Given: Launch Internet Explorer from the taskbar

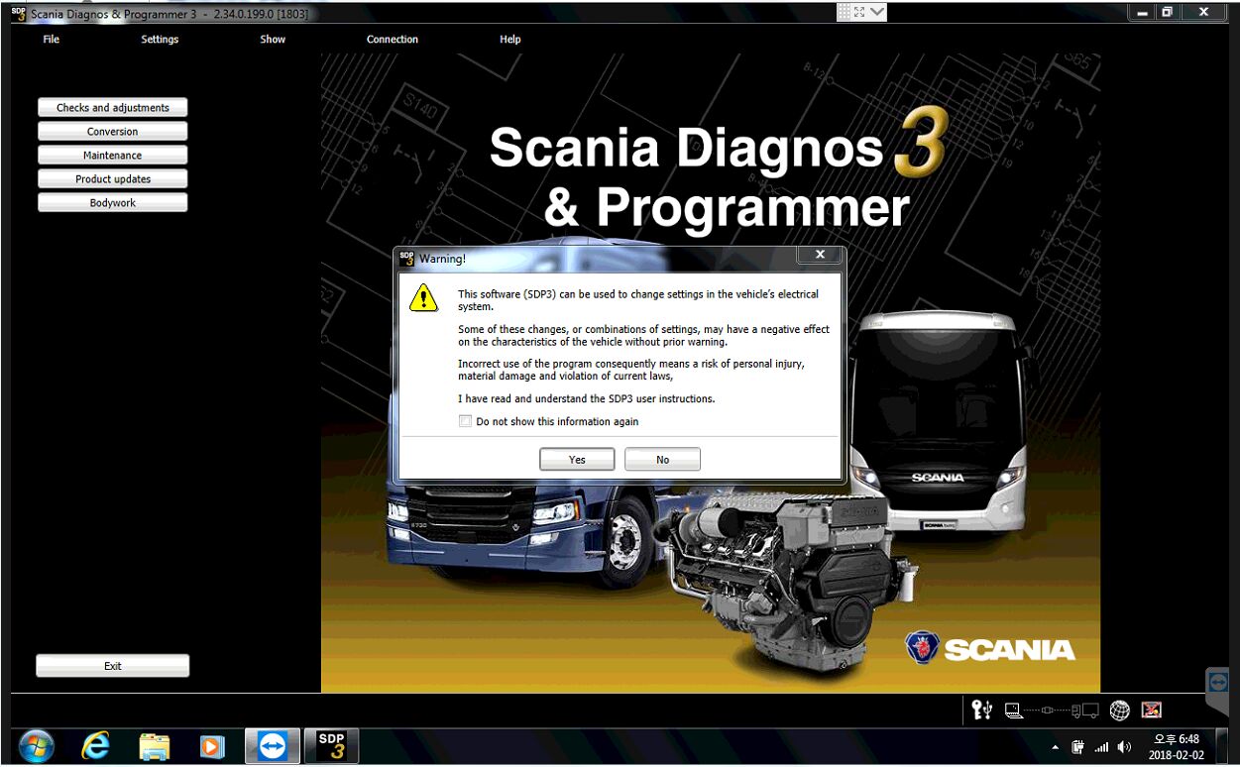Looking at the screenshot, I should click(x=96, y=745).
